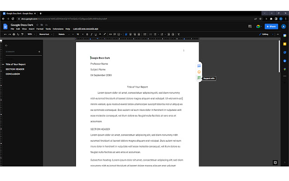Screen dimensions: 289x181
Task: Click the Paint format icon
Action: point(22,34)
